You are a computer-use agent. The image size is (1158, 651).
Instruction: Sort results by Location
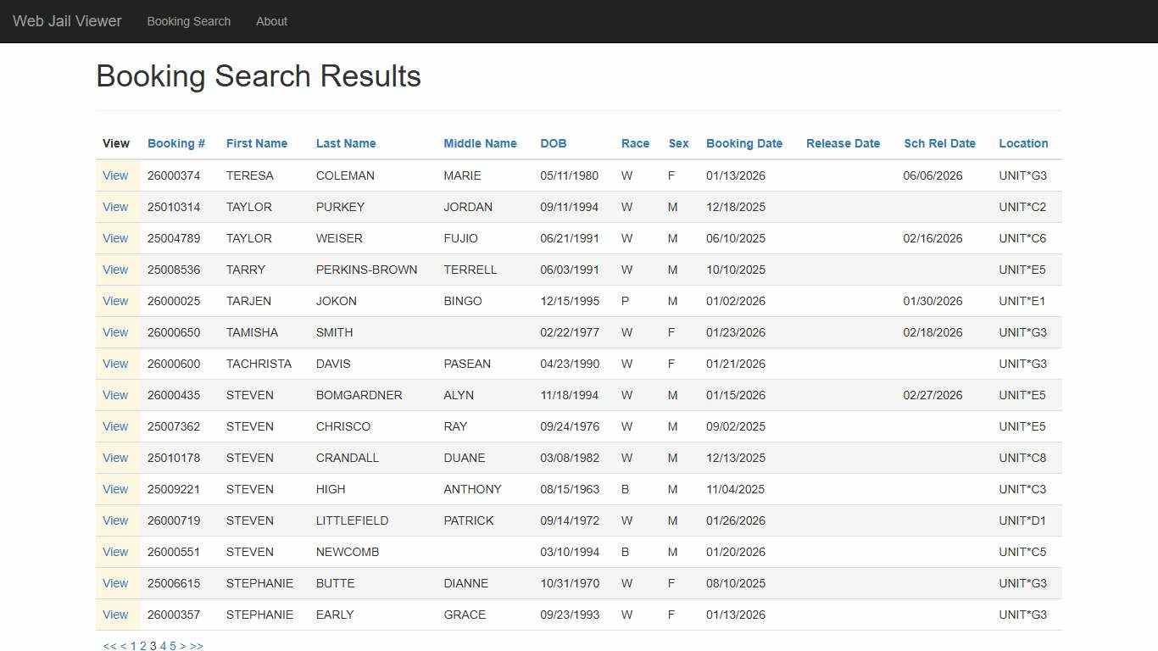pyautogui.click(x=1022, y=143)
